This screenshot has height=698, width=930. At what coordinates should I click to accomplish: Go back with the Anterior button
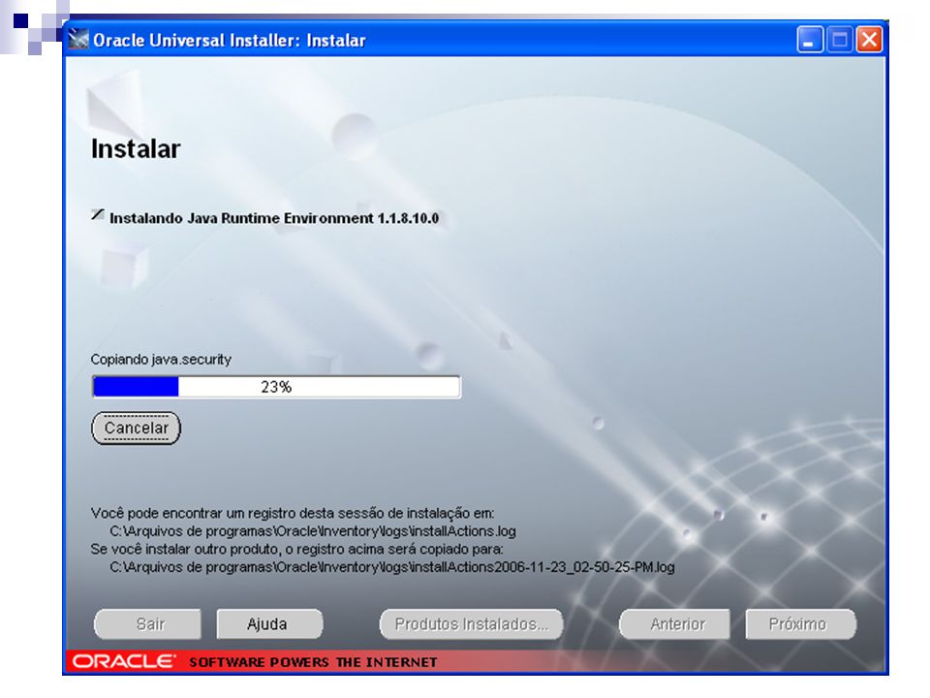click(675, 624)
